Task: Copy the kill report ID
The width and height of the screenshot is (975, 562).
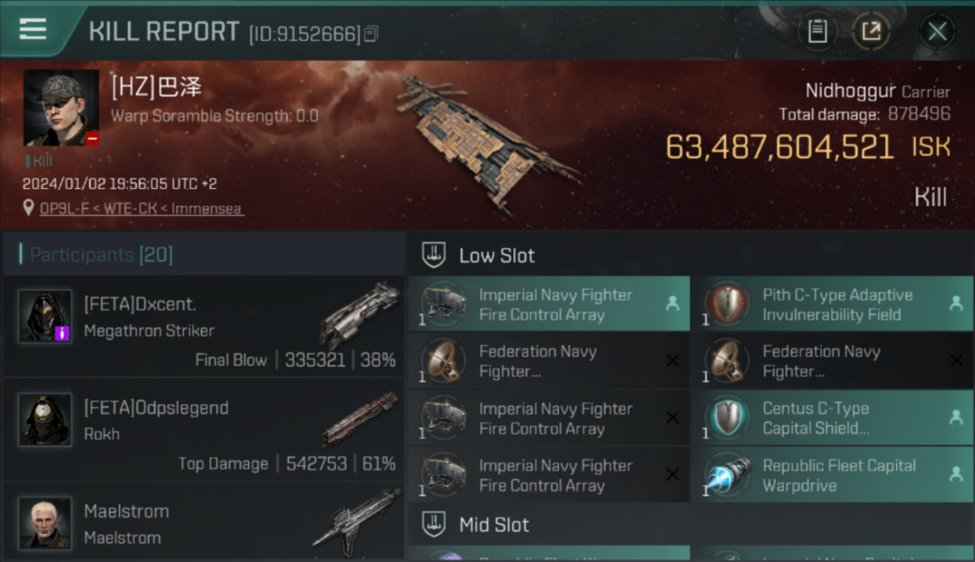Action: pyautogui.click(x=371, y=34)
